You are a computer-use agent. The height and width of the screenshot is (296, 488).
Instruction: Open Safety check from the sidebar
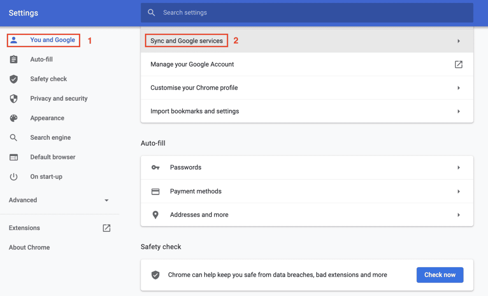point(49,79)
